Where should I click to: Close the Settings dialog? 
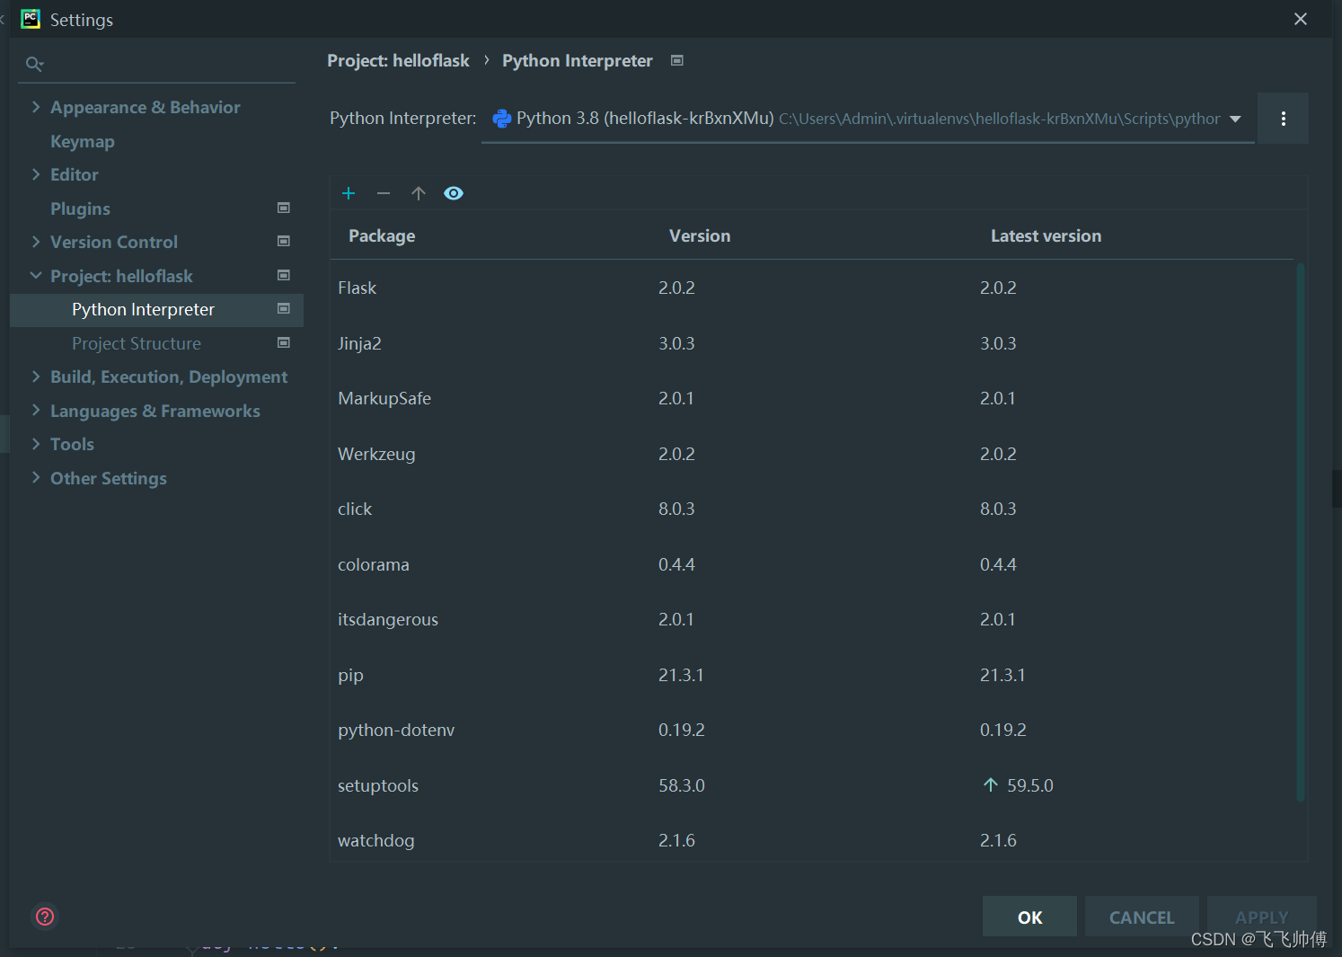(1300, 19)
